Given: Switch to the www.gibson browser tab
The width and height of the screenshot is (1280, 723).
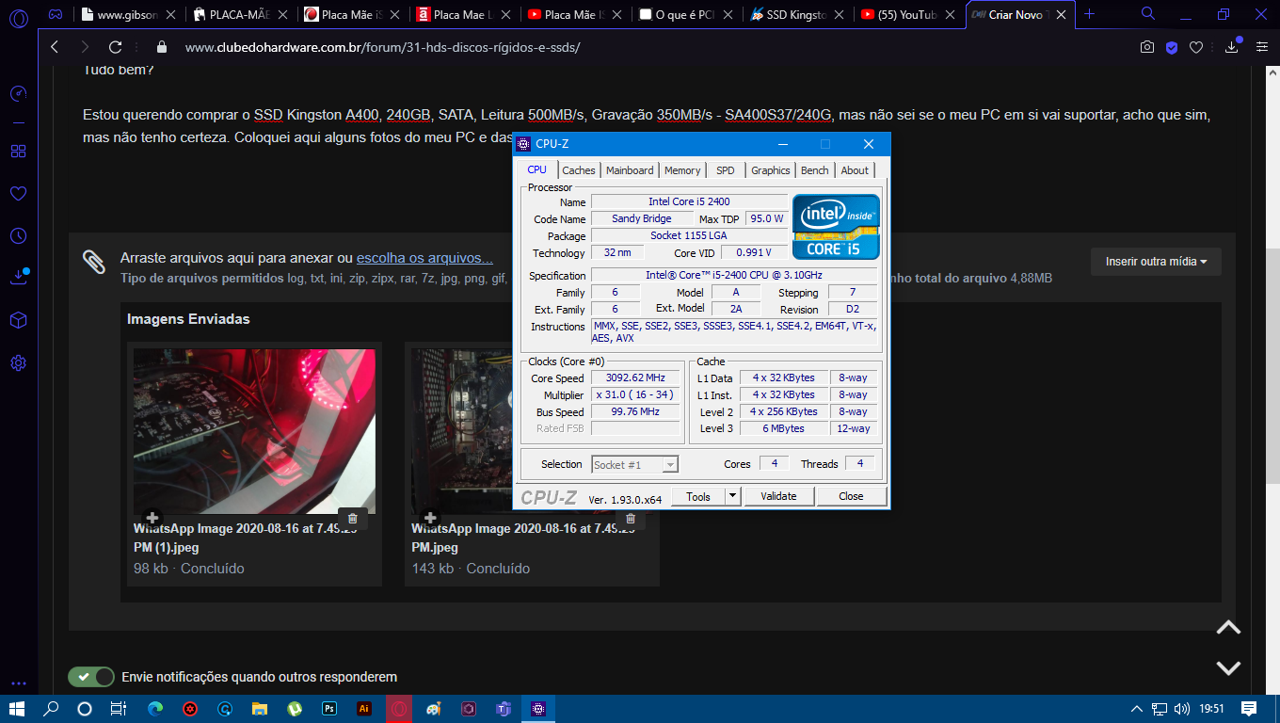Looking at the screenshot, I should (x=129, y=14).
